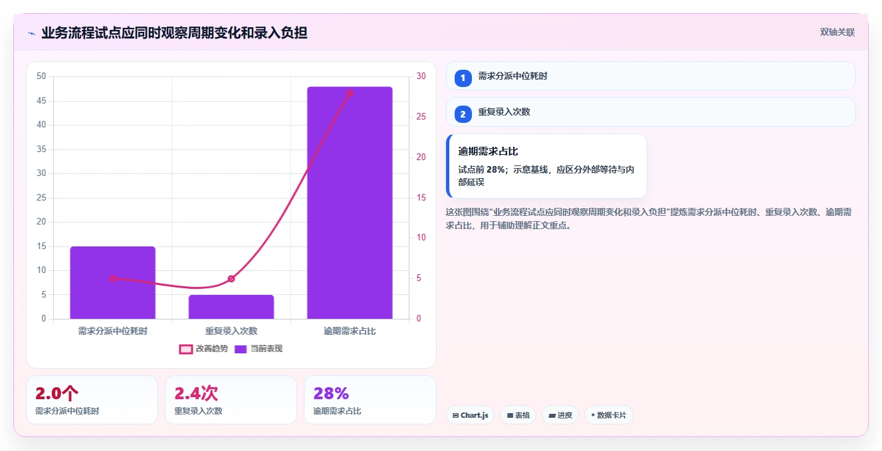This screenshot has width=882, height=451.
Task: Click the 2.0个 stat card
Action: click(92, 400)
